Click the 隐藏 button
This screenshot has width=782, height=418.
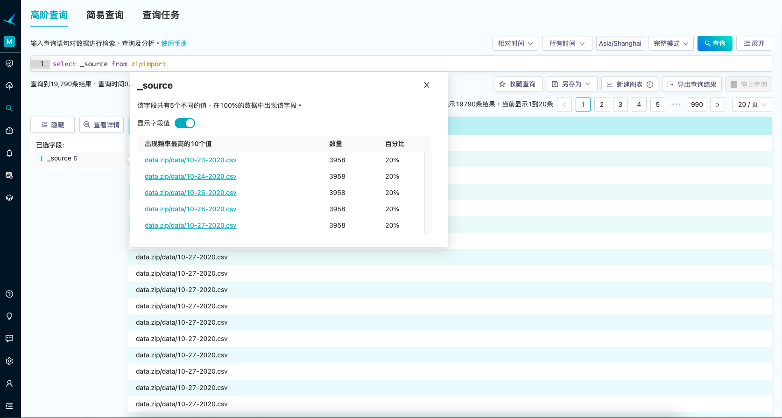click(52, 125)
